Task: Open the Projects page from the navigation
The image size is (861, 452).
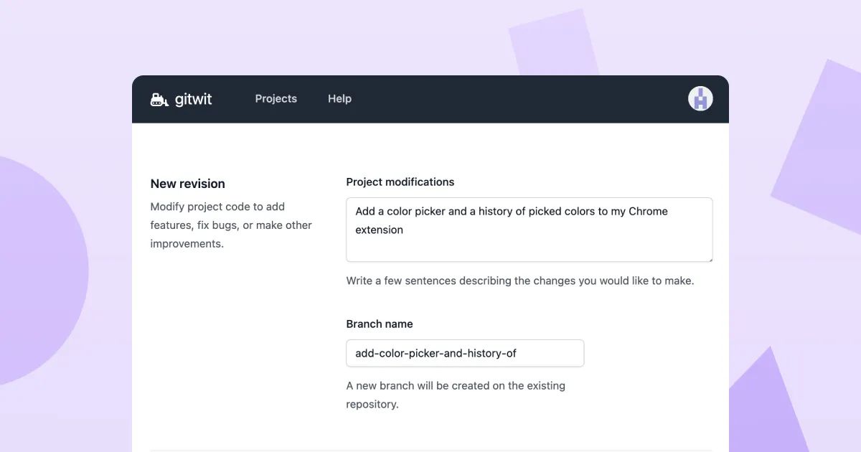Action: point(276,98)
